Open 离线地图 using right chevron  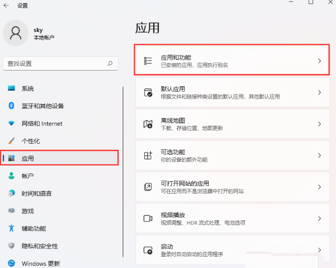click(x=320, y=124)
